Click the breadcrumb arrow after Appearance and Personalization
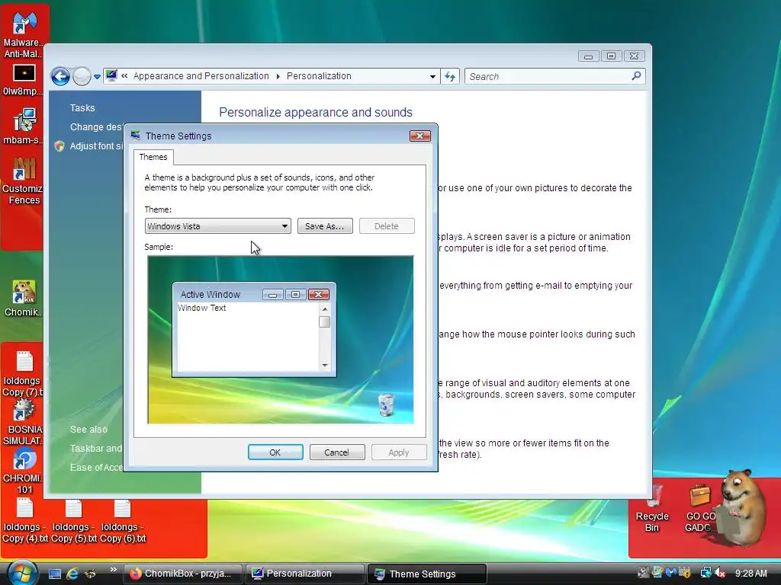This screenshot has height=585, width=781. (x=278, y=76)
